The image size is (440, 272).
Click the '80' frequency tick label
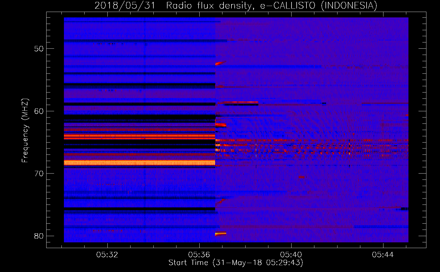(39, 236)
